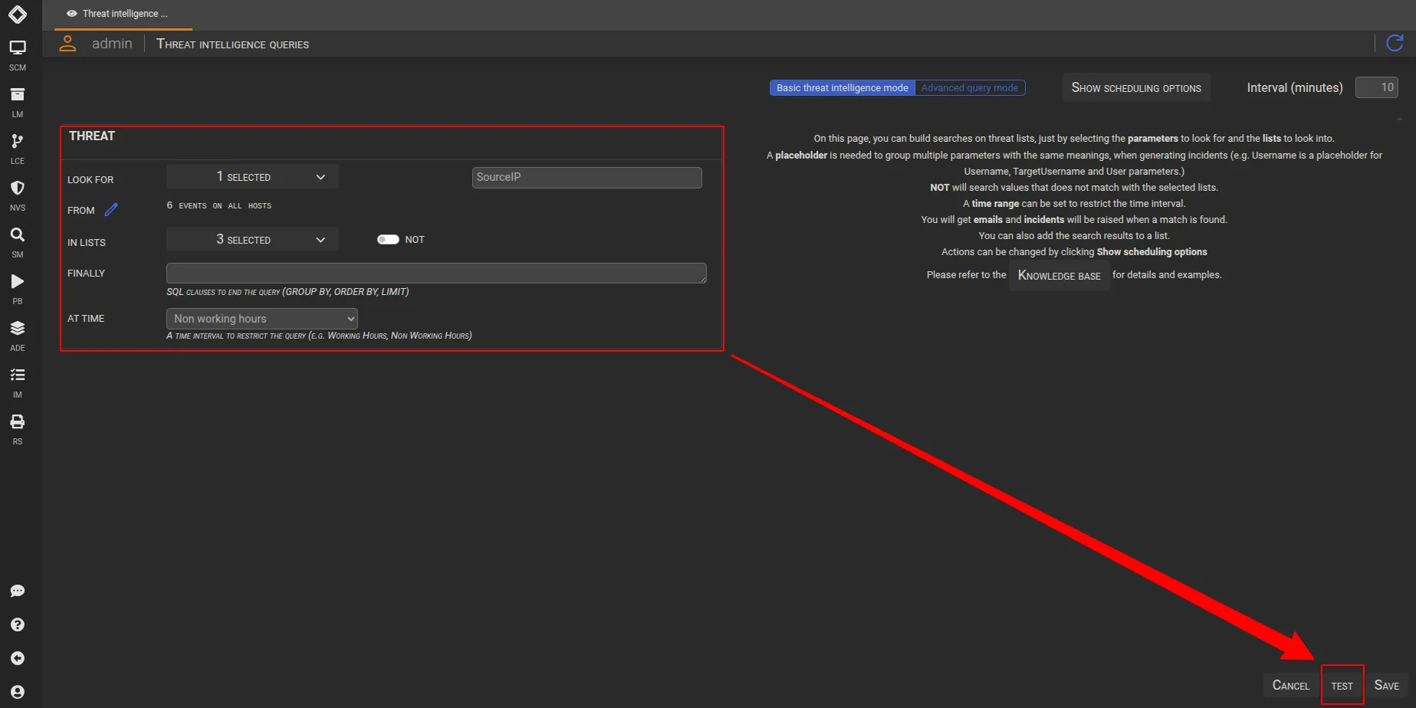Switch to Basic threat intelligence mode
Viewport: 1416px width, 708px height.
tap(841, 87)
